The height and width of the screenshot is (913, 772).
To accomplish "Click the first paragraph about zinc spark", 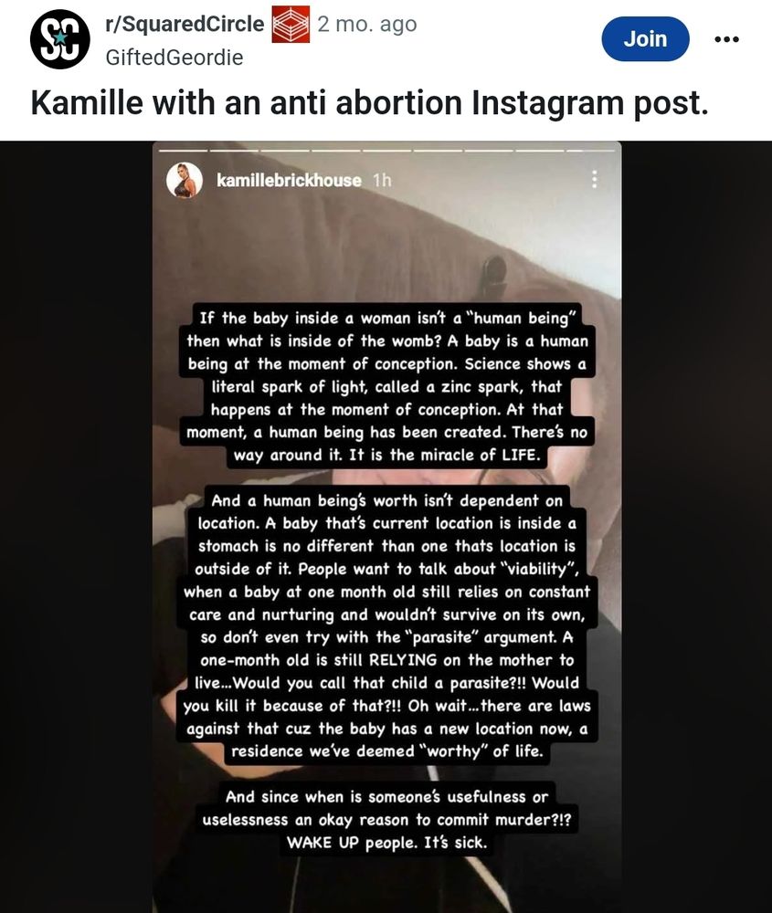I will 386,386.
